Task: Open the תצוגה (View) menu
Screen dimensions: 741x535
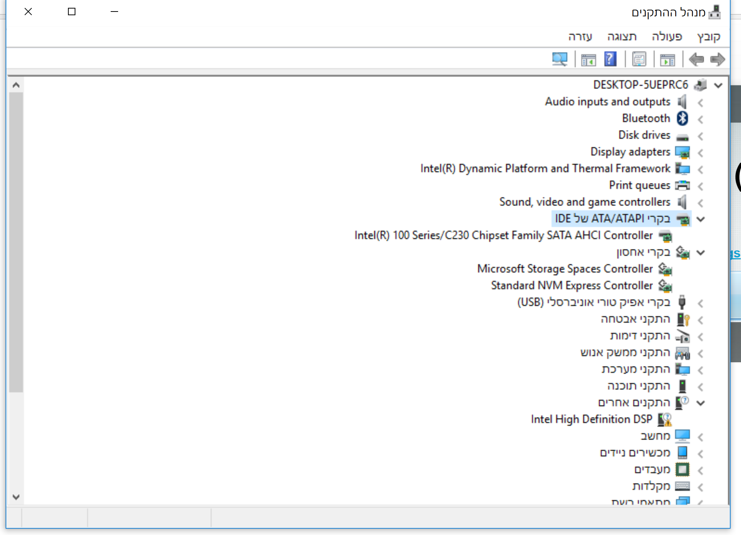Action: [622, 36]
